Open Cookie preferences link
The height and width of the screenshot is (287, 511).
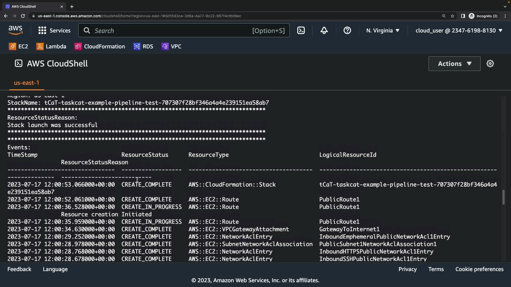tap(479, 269)
